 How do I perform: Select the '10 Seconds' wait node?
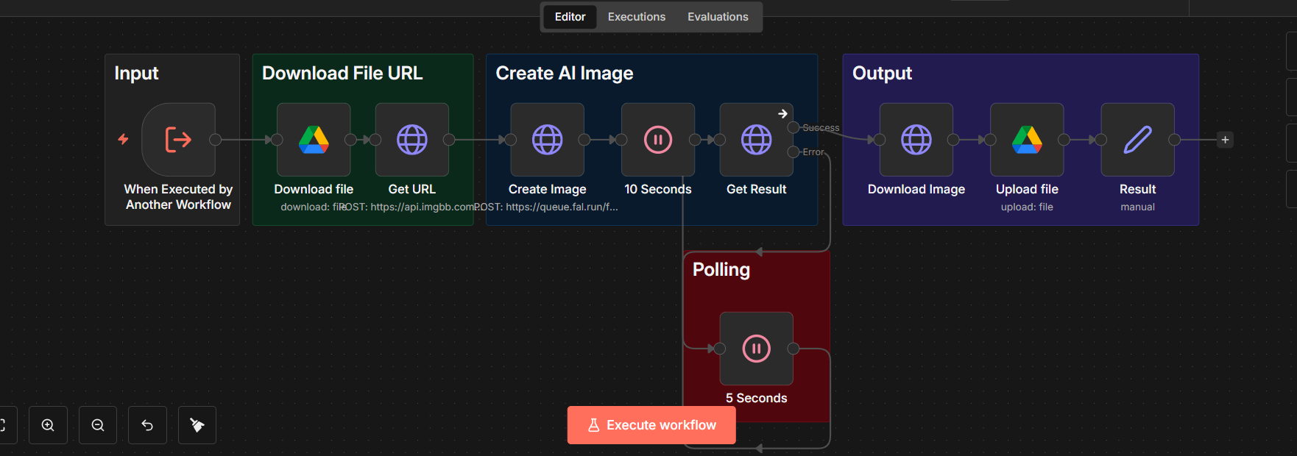tap(657, 140)
